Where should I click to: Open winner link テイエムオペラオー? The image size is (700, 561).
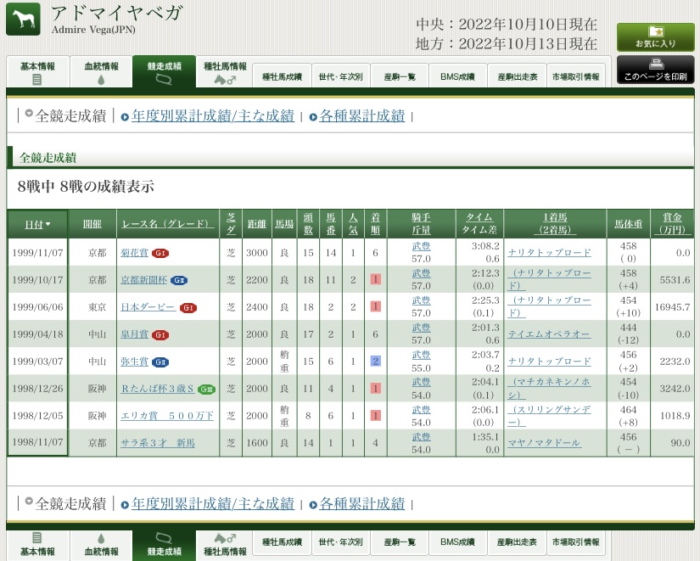point(549,334)
